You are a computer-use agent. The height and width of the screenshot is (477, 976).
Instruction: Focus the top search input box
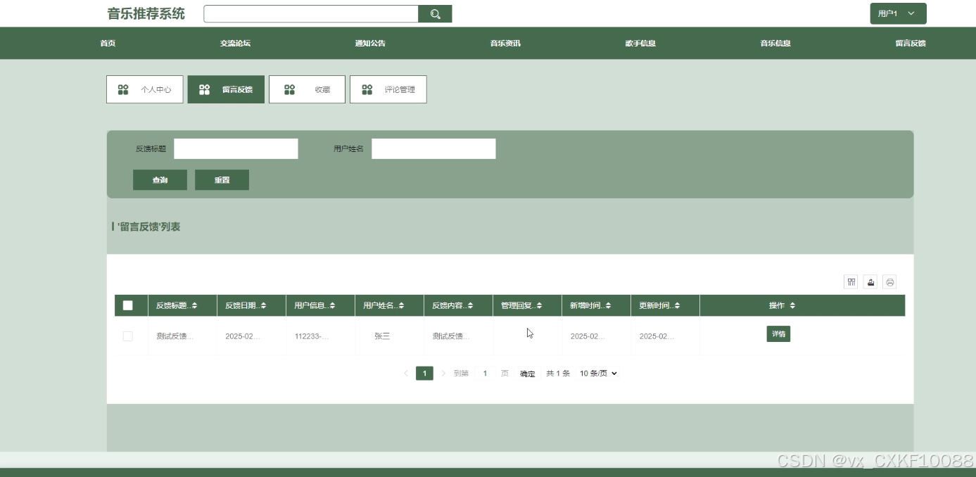click(311, 14)
